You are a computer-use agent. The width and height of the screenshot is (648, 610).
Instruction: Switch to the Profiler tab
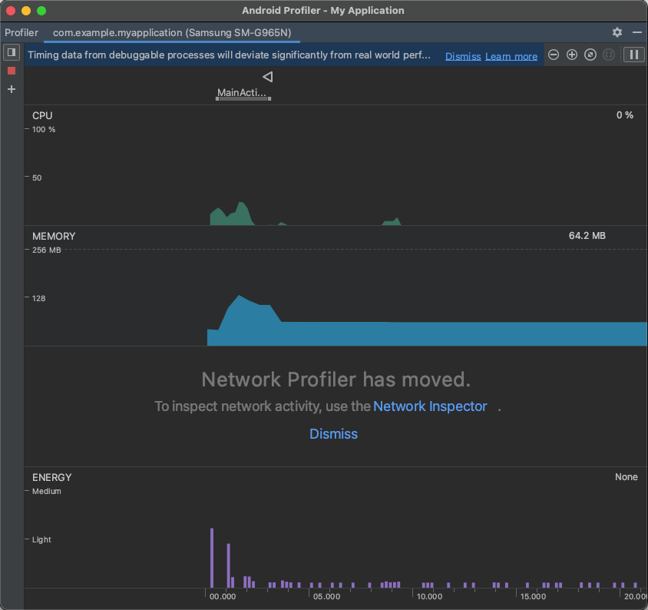point(21,33)
